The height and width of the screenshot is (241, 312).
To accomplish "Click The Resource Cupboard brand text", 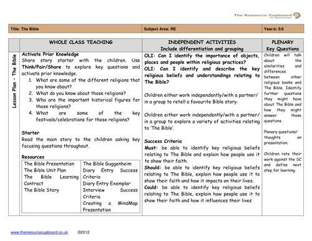I will (263, 15).
